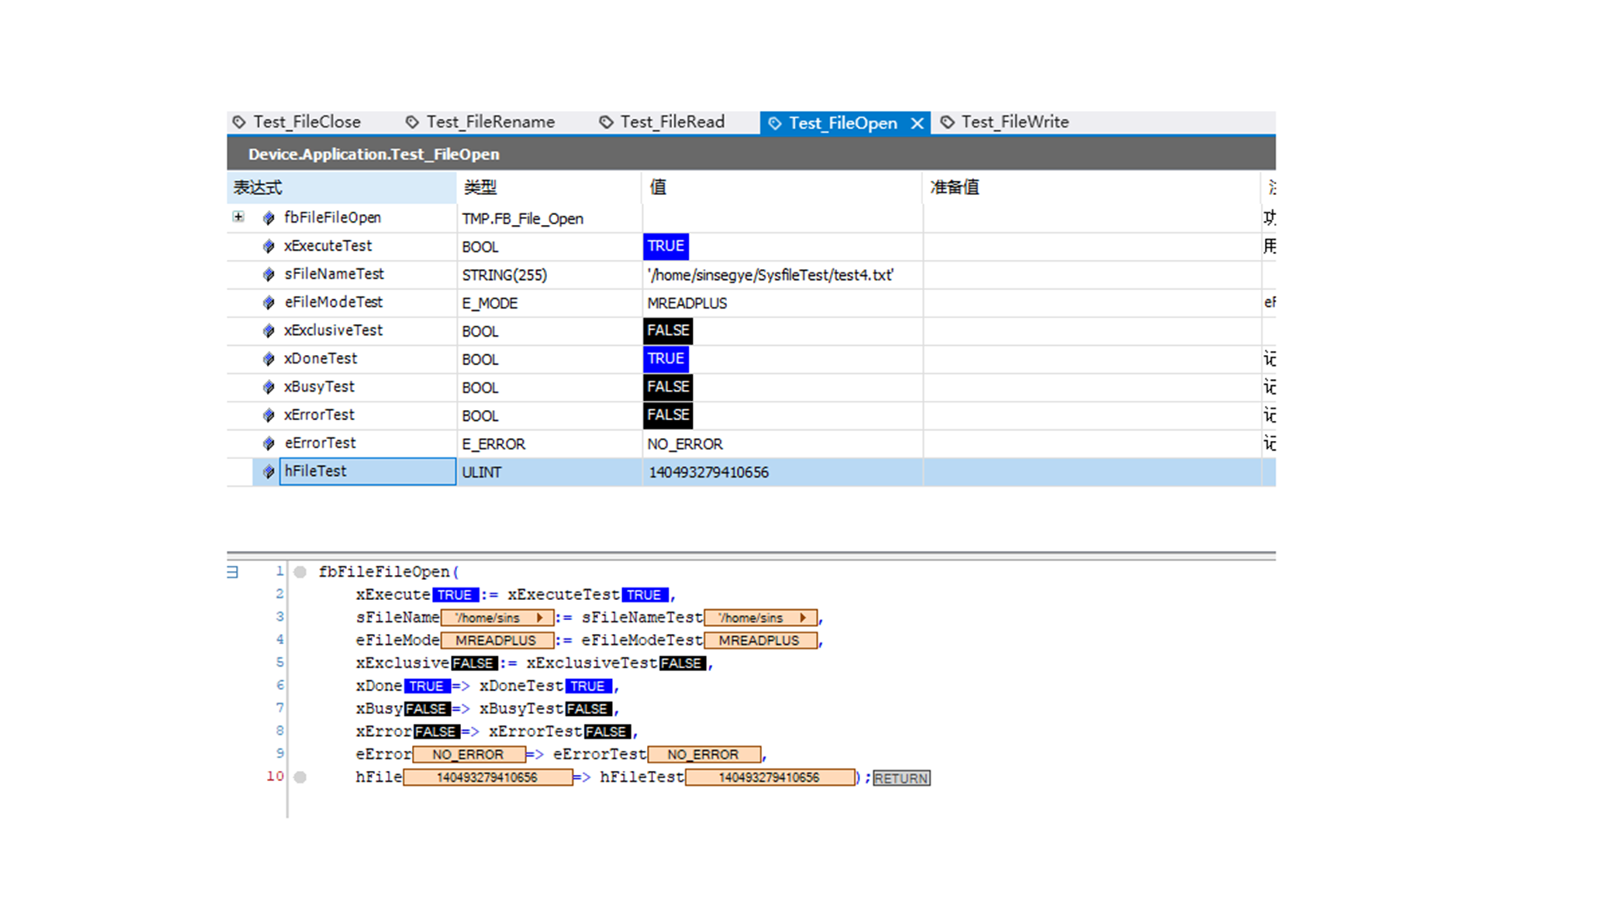Image resolution: width=1601 pixels, height=900 pixels.
Task: Click the xExclusiveTest variable icon
Action: 269,331
